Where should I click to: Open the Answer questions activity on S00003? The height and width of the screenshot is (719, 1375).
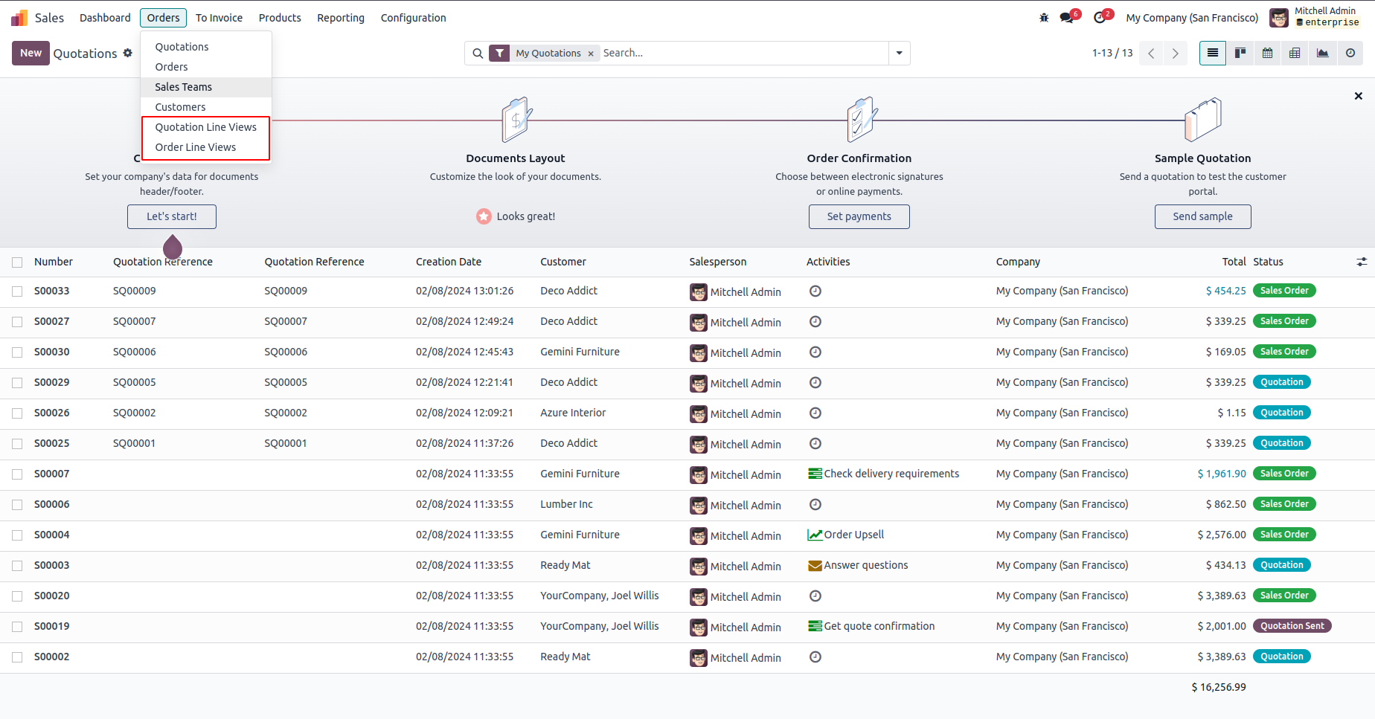coord(858,565)
